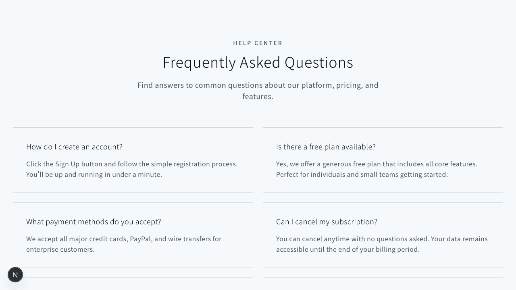Image resolution: width=516 pixels, height=290 pixels.
Task: Click the "How do I create an account?" question
Action: [x=74, y=147]
